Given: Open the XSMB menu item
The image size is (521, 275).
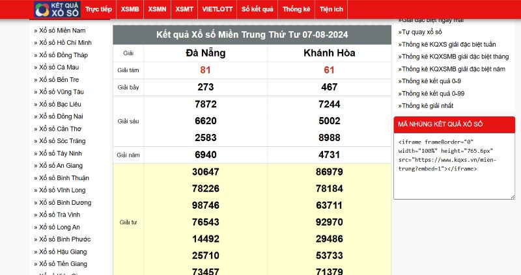Looking at the screenshot, I should 130,9.
